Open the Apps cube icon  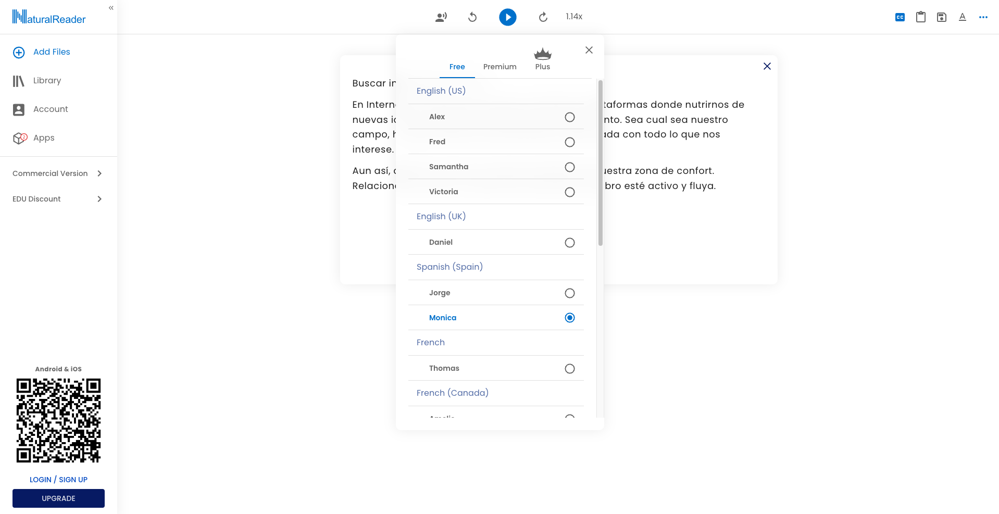click(x=20, y=138)
